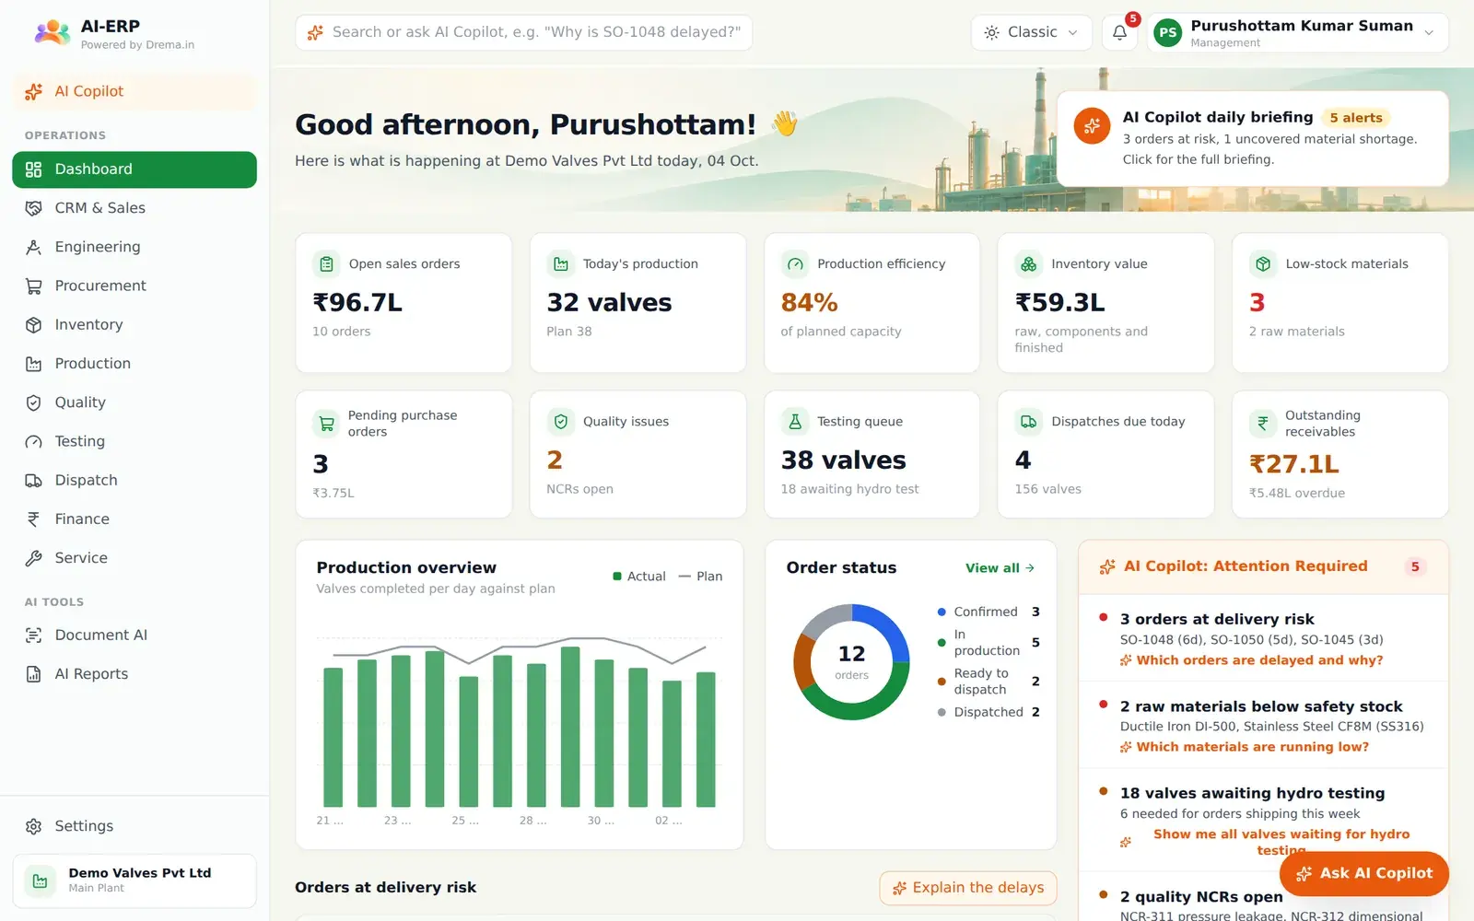Image resolution: width=1474 pixels, height=921 pixels.
Task: Open the Demo Valves Pvt Ltd plant switcher
Action: [x=135, y=880]
